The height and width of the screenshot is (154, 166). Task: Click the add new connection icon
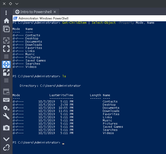(6, 29)
